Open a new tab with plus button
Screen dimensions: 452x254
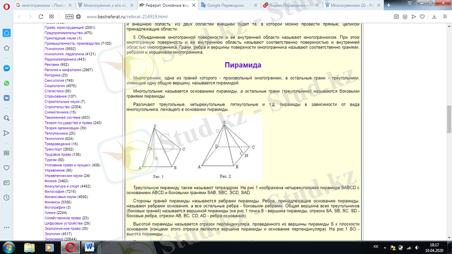[x=389, y=5]
